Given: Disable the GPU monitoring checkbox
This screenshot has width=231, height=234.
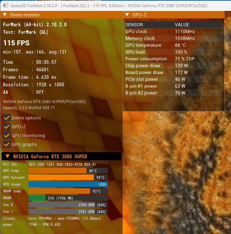Looking at the screenshot, I should coord(7,135).
